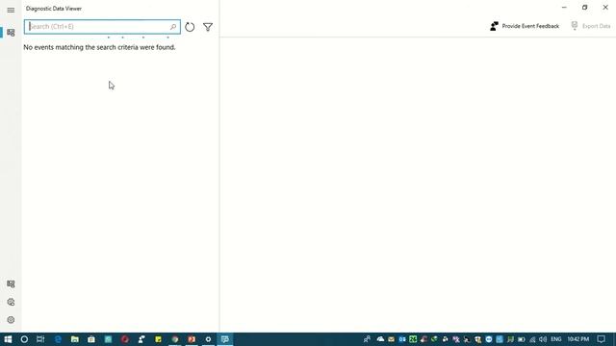Switch to the Settings app on taskbar
Viewport: 616px width, 346px height.
click(208, 339)
